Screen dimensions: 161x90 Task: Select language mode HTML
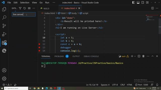pyautogui.click(x=130, y=85)
